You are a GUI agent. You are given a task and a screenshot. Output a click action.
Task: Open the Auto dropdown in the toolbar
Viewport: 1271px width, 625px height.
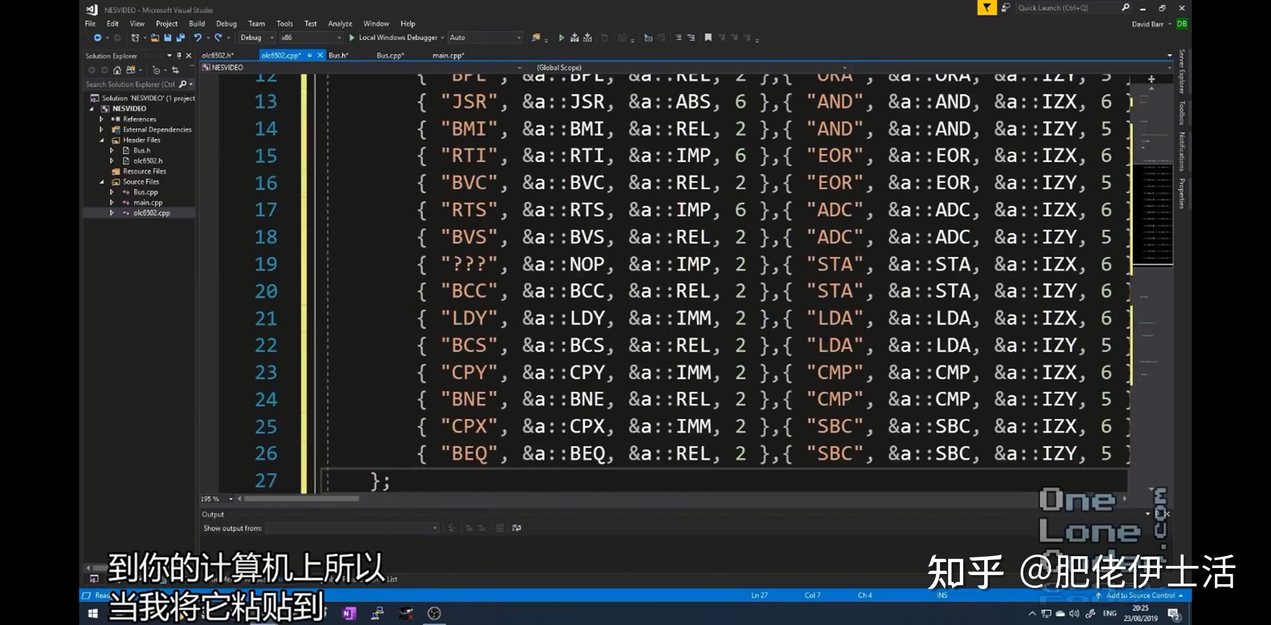(485, 38)
